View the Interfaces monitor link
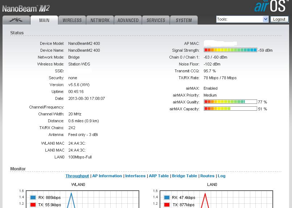292x208 pixels. 135,176
